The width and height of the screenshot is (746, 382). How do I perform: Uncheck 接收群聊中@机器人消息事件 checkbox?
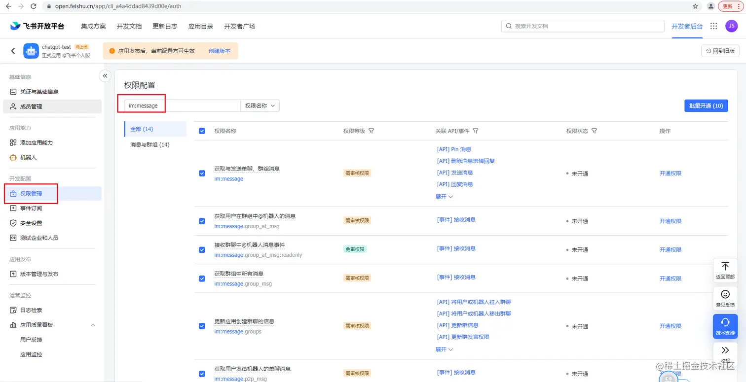coord(202,250)
